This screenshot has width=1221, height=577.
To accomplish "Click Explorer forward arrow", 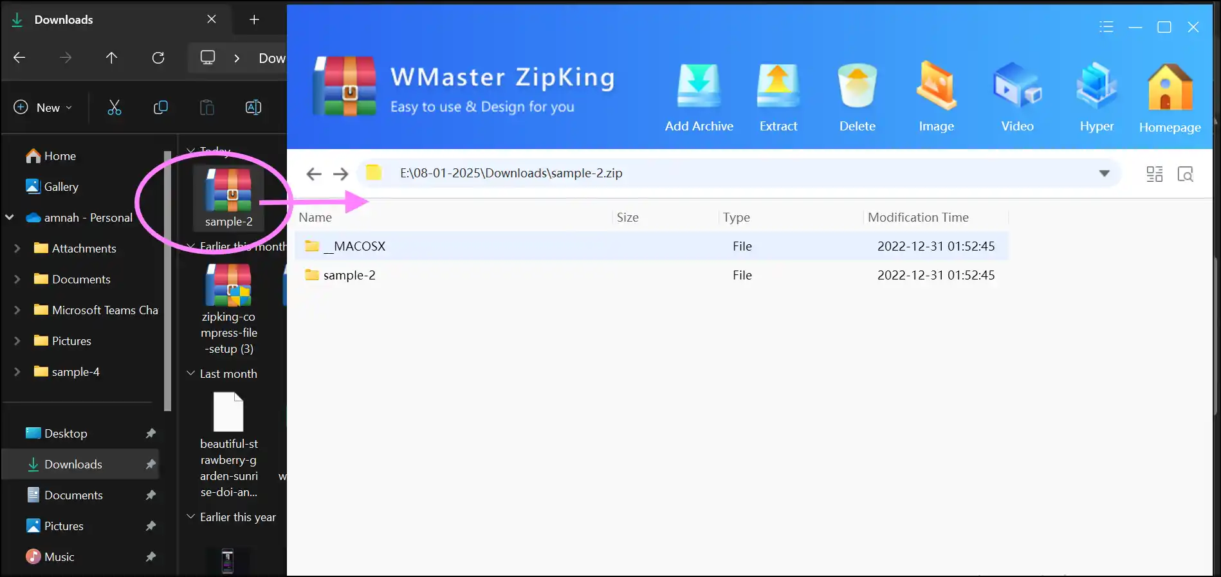I will pos(66,58).
